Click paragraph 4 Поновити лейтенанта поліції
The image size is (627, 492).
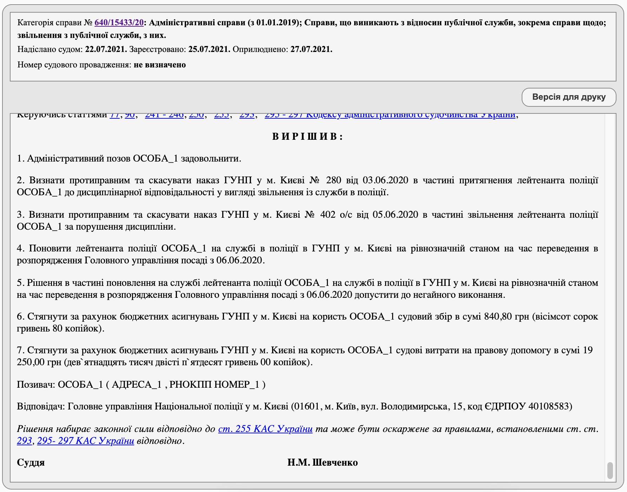[x=308, y=254]
